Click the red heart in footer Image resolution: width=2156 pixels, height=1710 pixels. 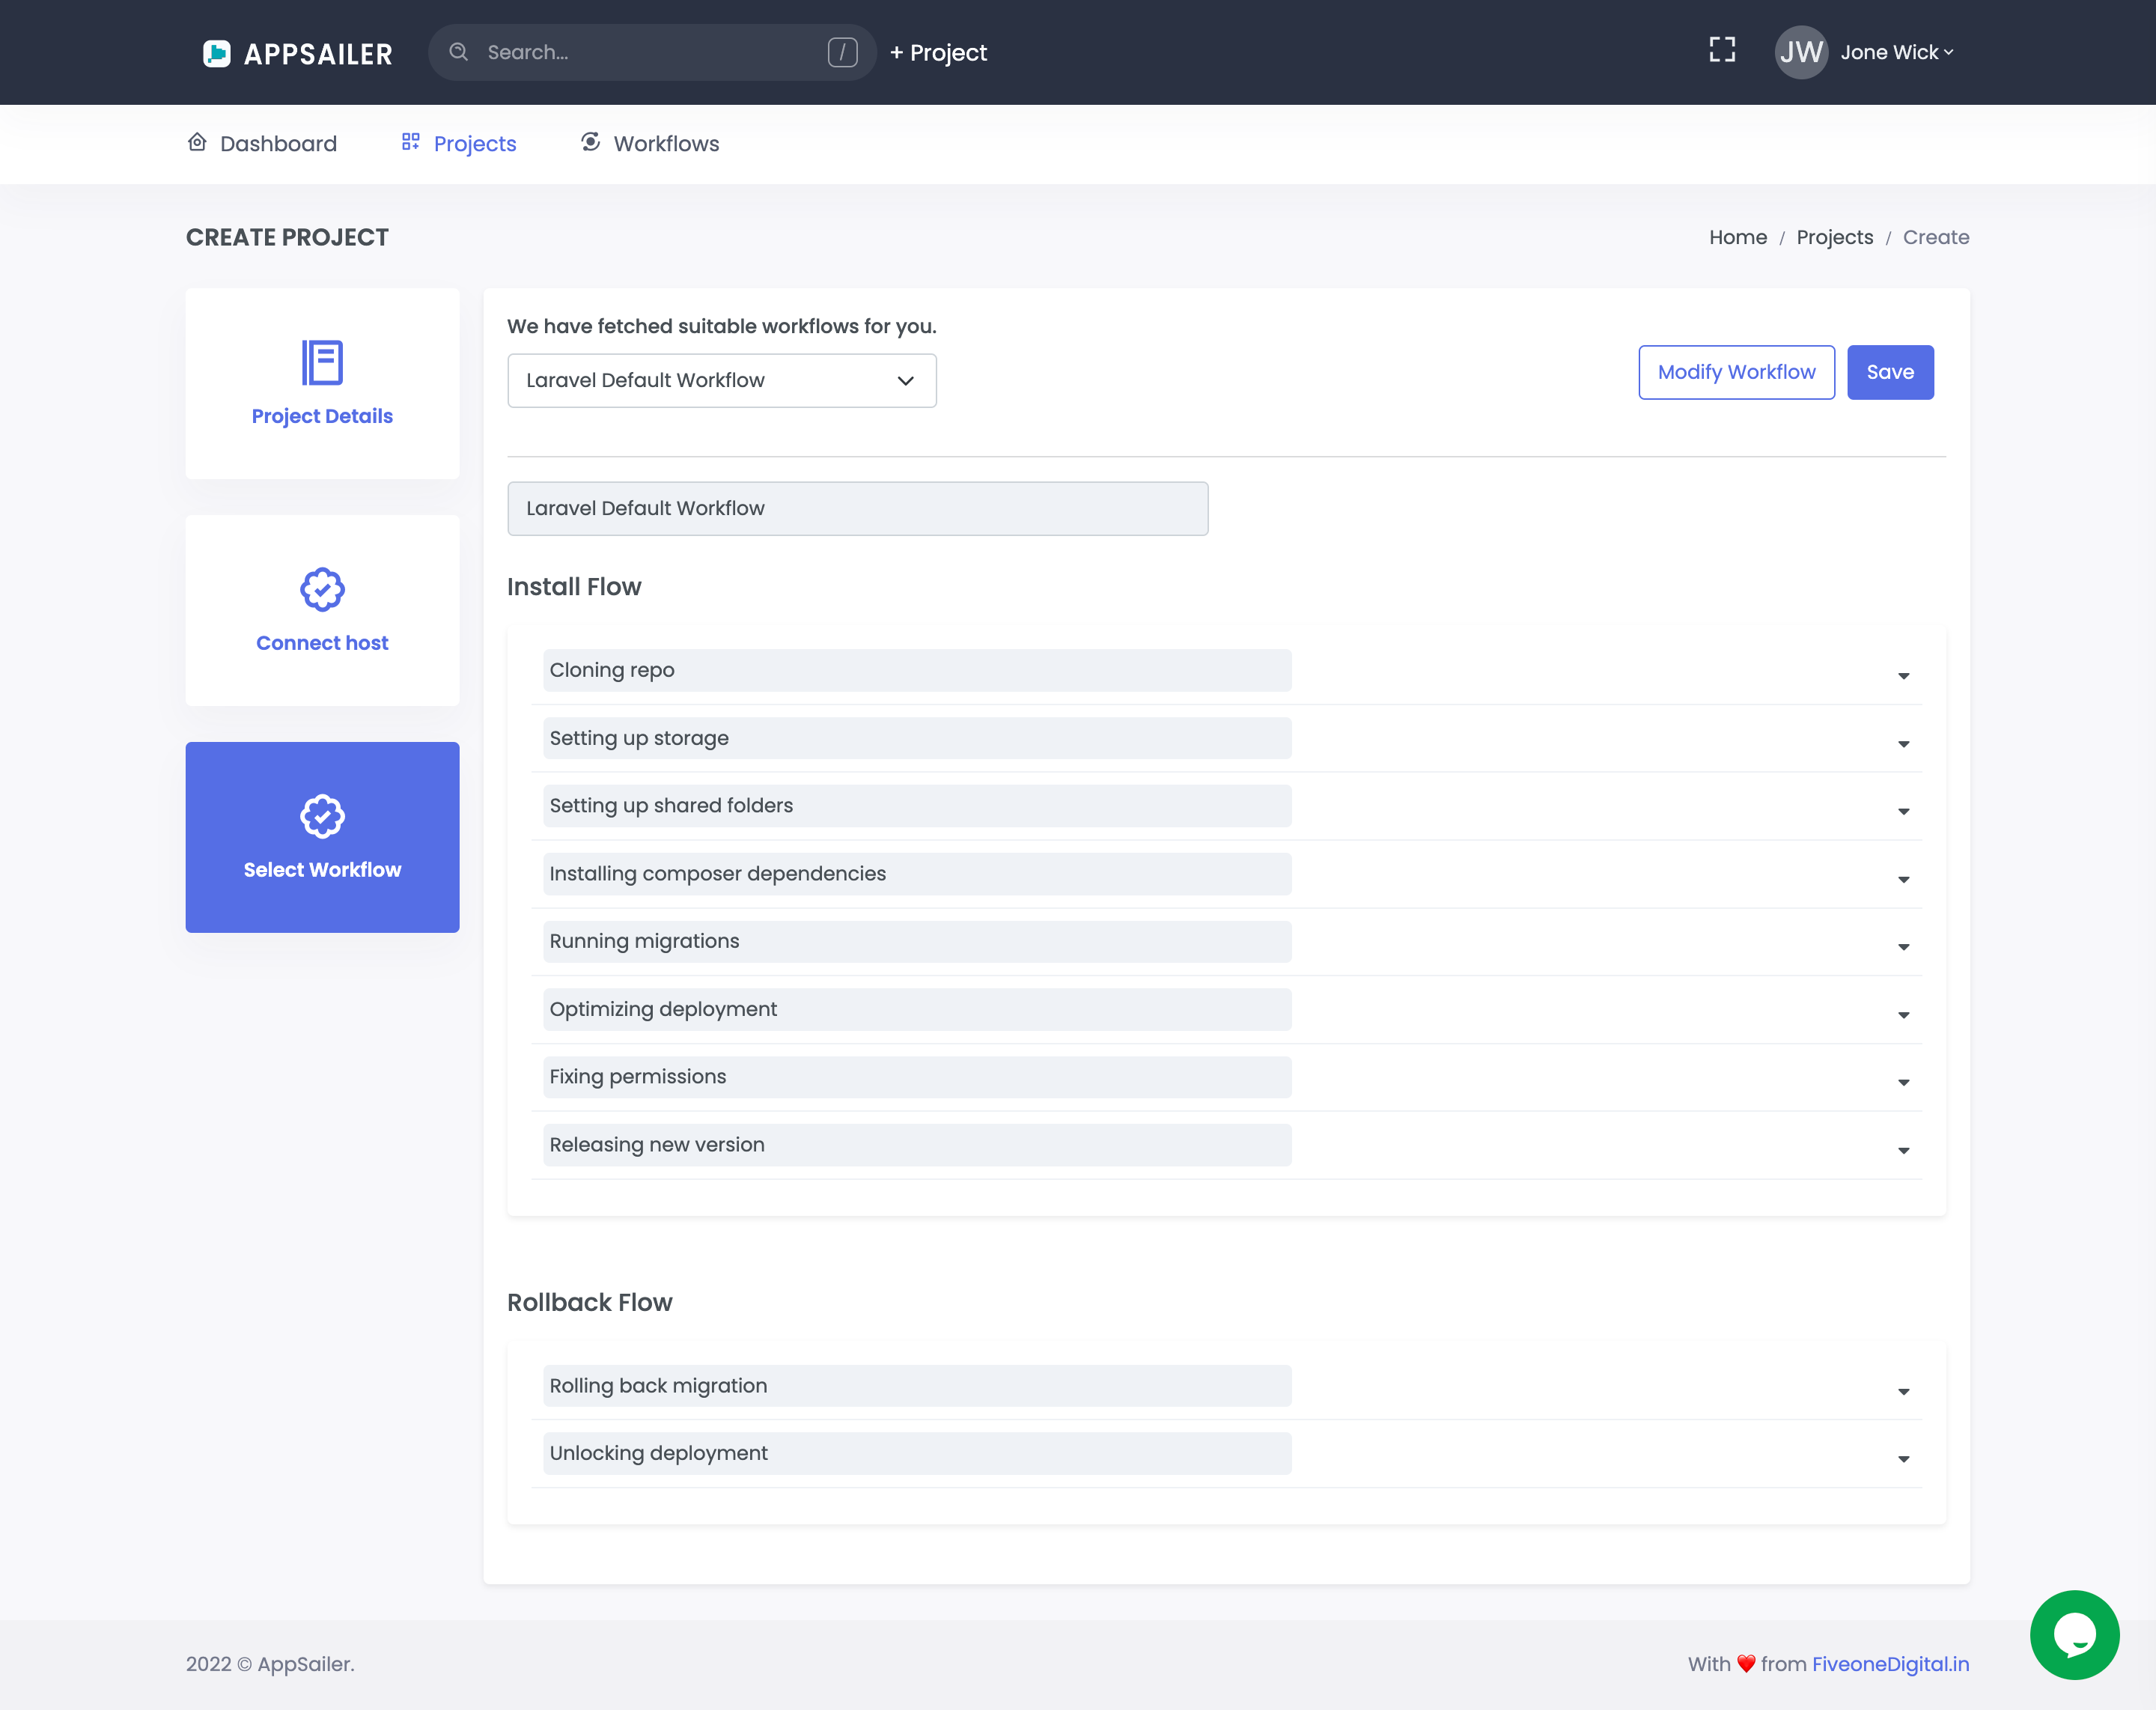(1746, 1664)
